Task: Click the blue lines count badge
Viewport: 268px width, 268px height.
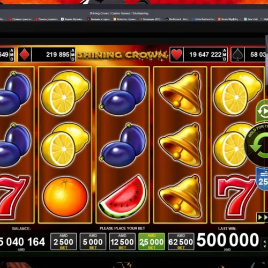Action: pyautogui.click(x=262, y=179)
